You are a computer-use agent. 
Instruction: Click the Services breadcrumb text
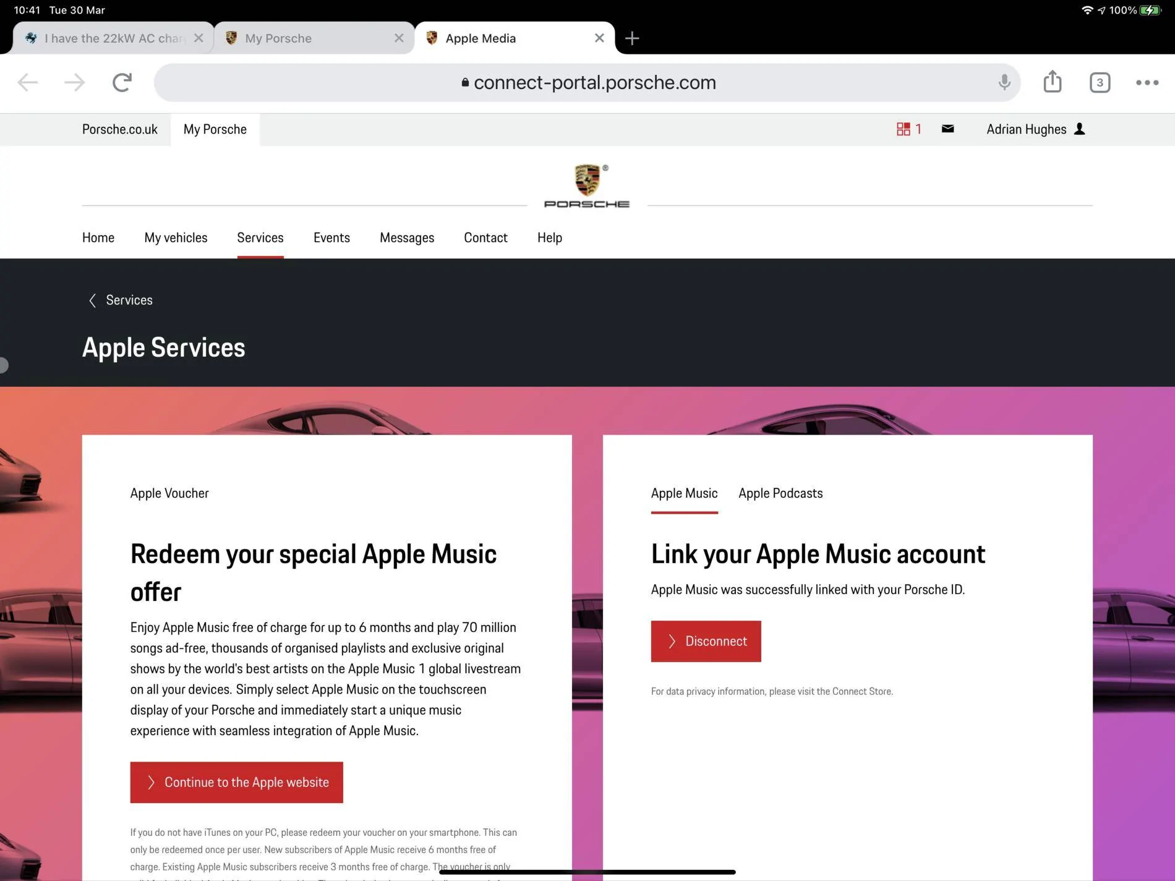click(129, 300)
